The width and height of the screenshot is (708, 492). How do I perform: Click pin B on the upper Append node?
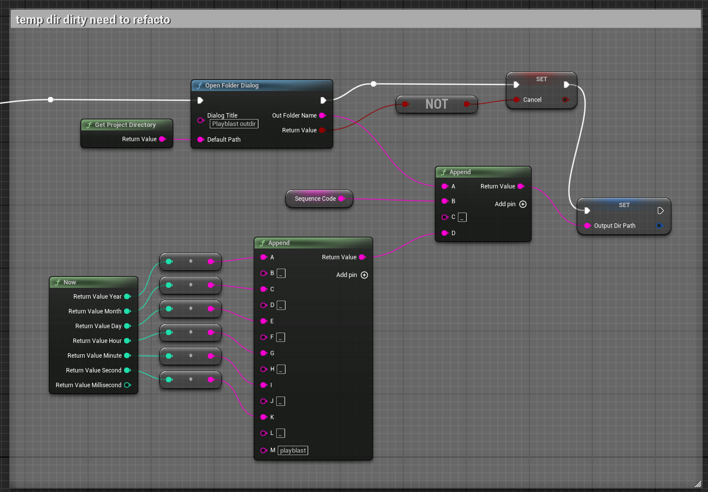pyautogui.click(x=445, y=201)
